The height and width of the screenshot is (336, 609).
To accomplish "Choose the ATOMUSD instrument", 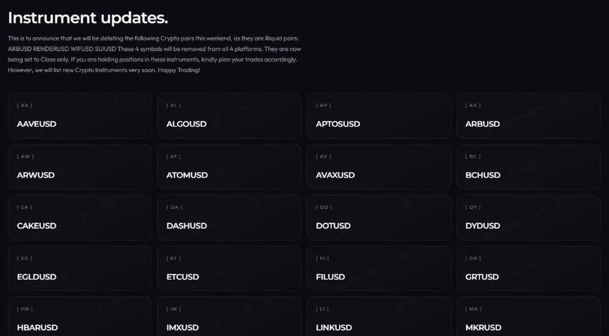I will click(x=229, y=166).
